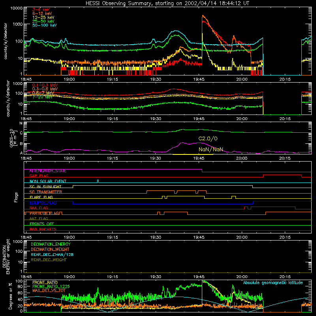
Task: Select the green 25-50 keV legend label
Action: tap(43, 21)
